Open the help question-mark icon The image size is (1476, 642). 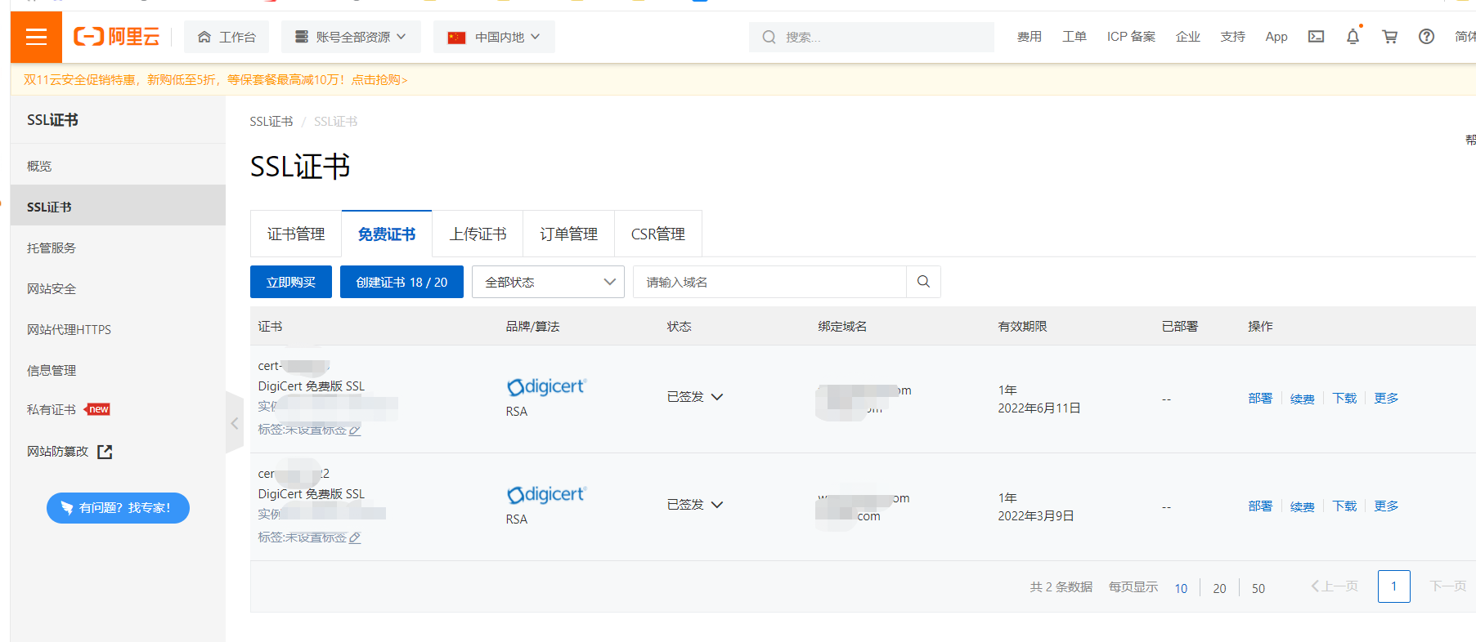[x=1426, y=37]
